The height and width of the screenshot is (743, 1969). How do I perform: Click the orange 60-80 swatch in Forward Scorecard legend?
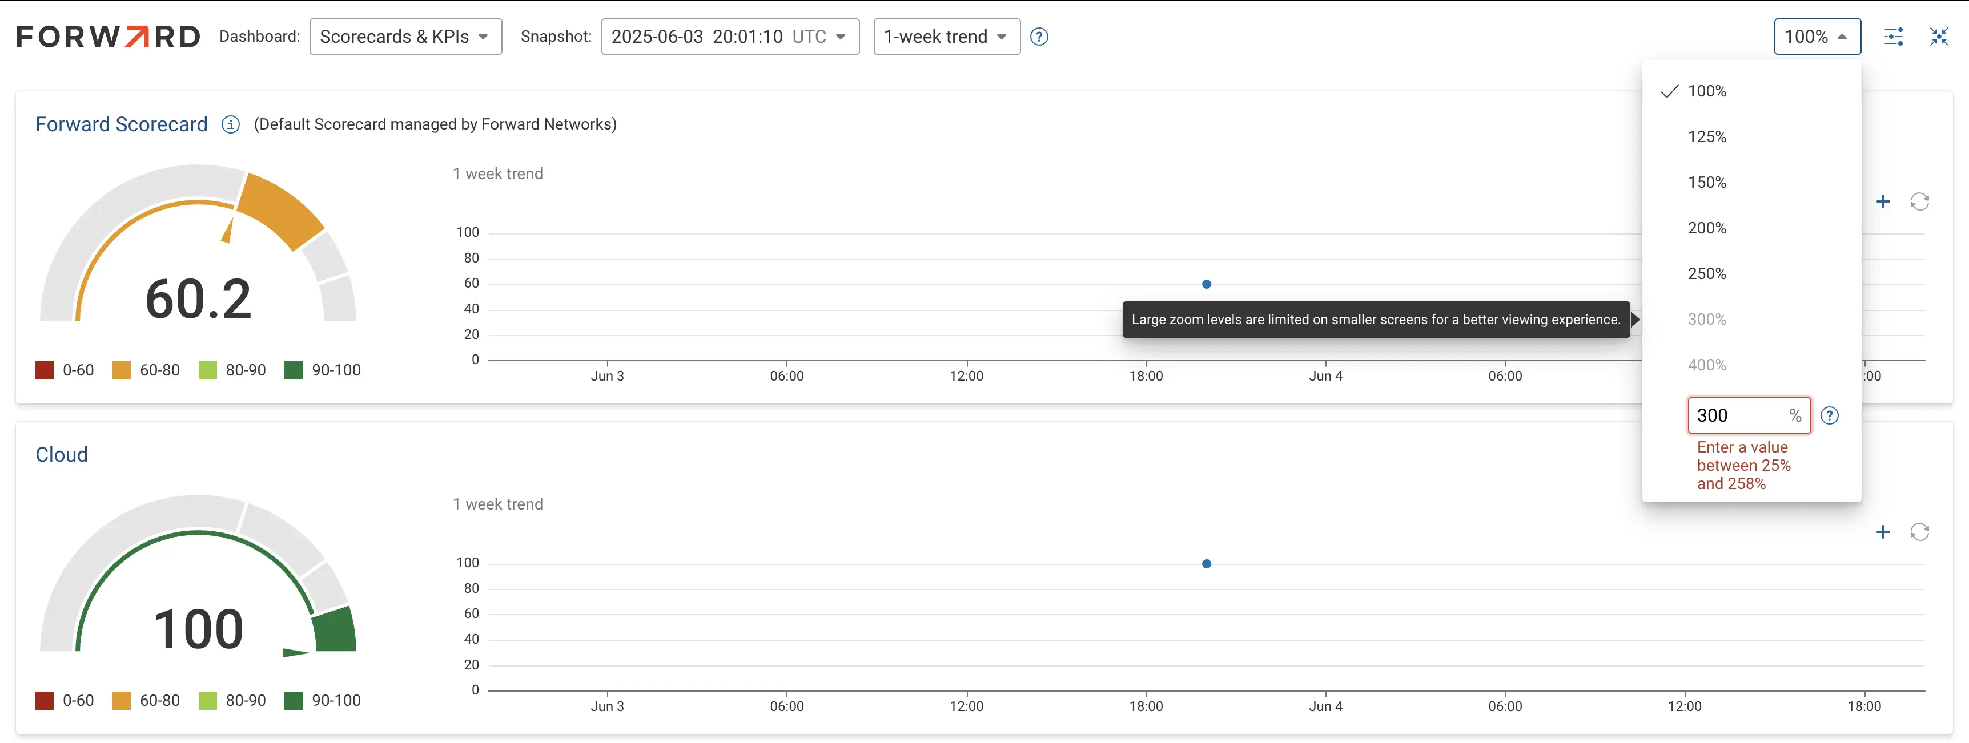(122, 370)
